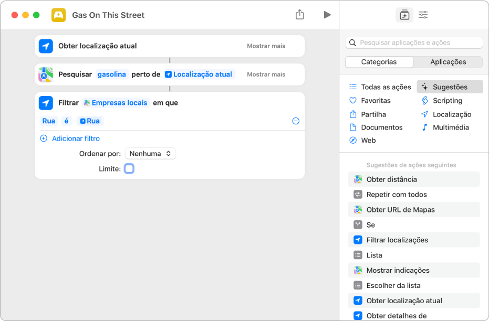Select the Maps icon in Pesquisar action
This screenshot has width=489, height=321.
[46, 74]
